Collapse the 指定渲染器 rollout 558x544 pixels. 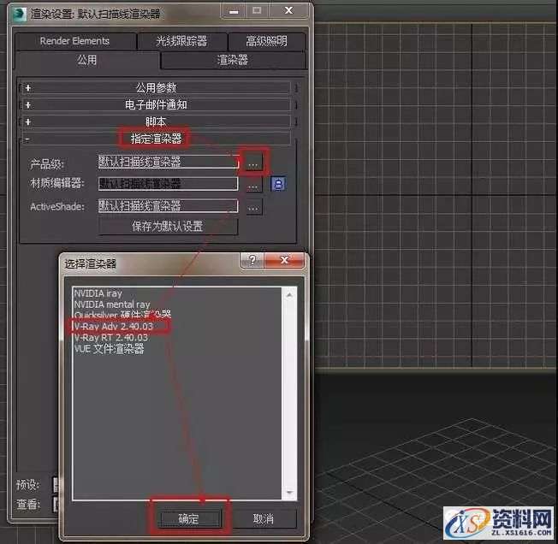point(157,139)
